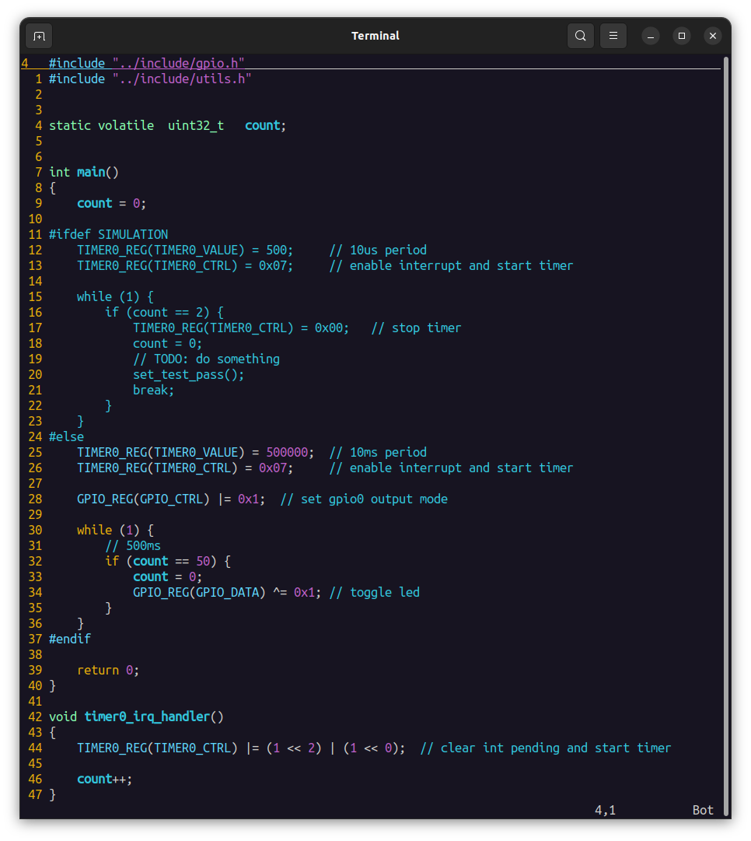Click 'count = 0;' on line 33

[x=168, y=576]
